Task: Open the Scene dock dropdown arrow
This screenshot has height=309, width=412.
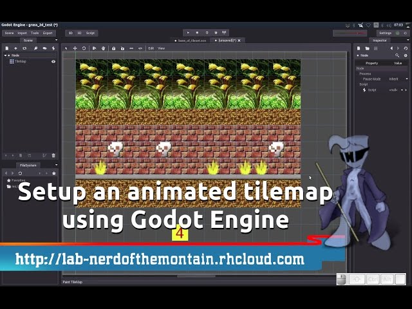Action: click(x=56, y=40)
